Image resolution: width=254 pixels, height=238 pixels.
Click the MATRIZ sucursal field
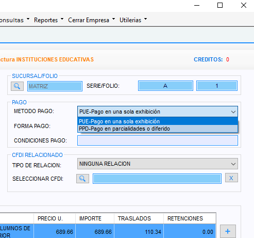tap(55, 86)
